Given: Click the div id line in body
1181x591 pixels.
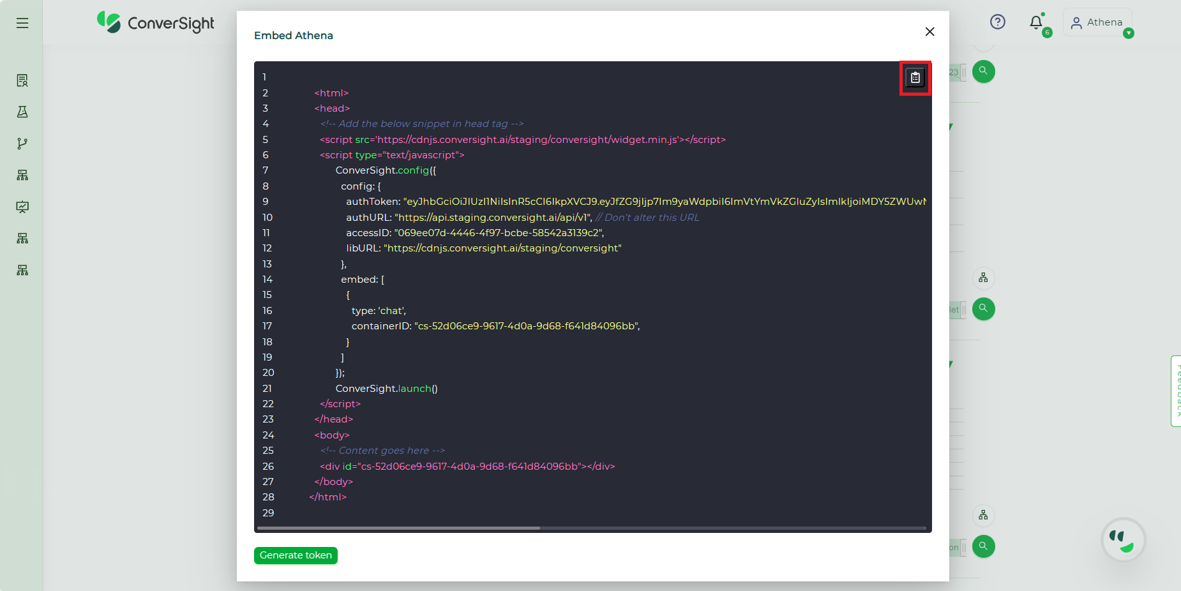Looking at the screenshot, I should point(467,467).
